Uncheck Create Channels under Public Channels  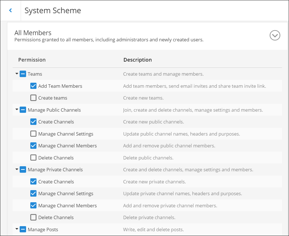(33, 122)
